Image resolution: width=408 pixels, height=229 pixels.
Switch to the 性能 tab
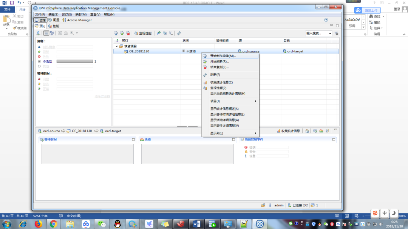(x=54, y=26)
